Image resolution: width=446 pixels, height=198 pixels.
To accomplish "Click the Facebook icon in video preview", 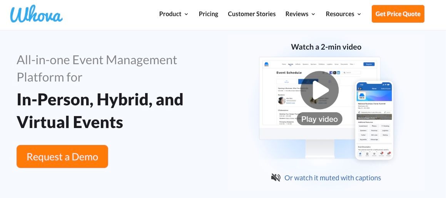I will click(331, 73).
